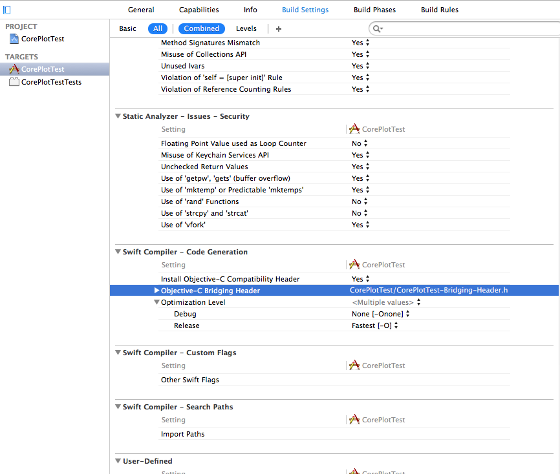Collapse the Optimization Level setting

coord(156,302)
